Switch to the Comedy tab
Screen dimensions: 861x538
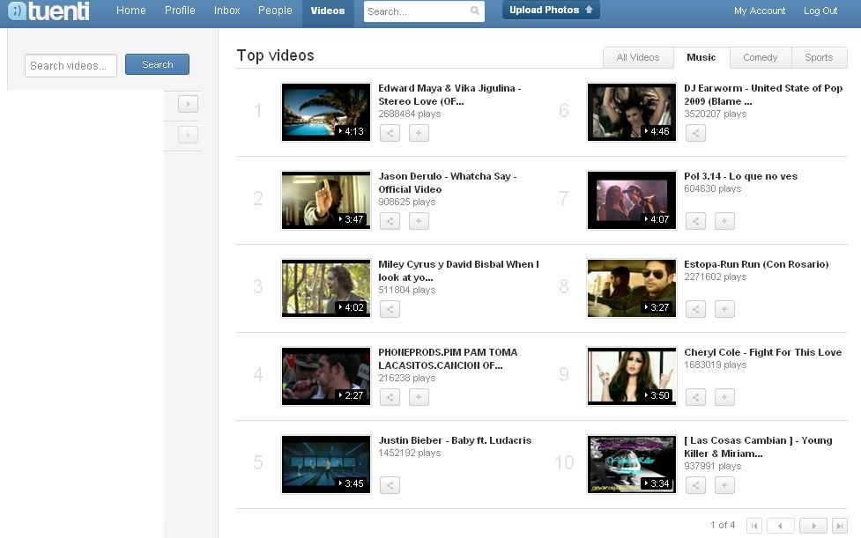pos(761,57)
